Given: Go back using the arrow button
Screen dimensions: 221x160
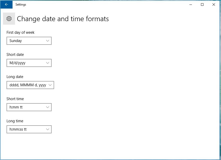Looking at the screenshot, I should pyautogui.click(x=6, y=5).
